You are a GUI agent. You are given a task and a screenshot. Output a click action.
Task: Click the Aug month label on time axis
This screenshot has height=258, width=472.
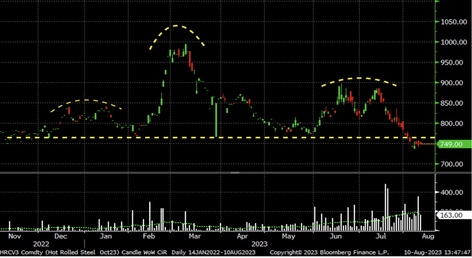click(x=427, y=236)
